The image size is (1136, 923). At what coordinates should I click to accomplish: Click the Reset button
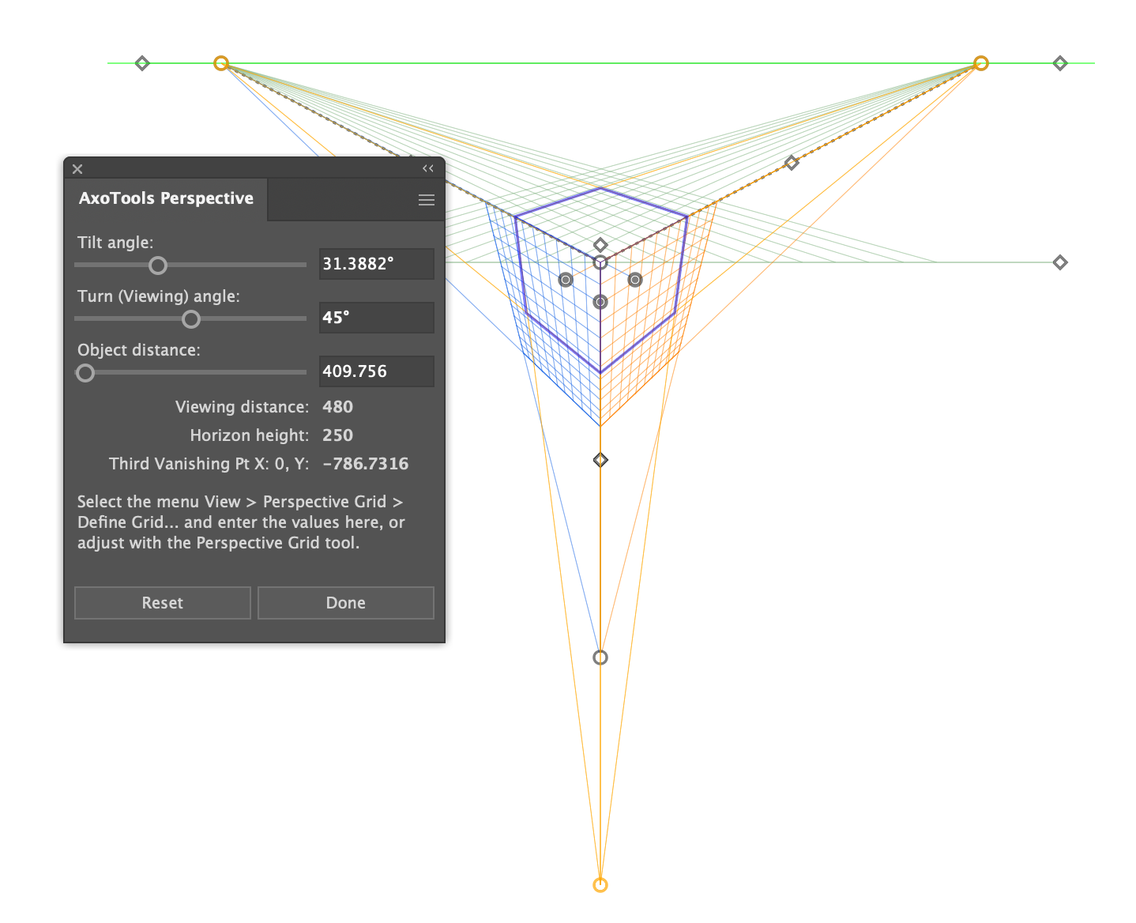(x=162, y=602)
